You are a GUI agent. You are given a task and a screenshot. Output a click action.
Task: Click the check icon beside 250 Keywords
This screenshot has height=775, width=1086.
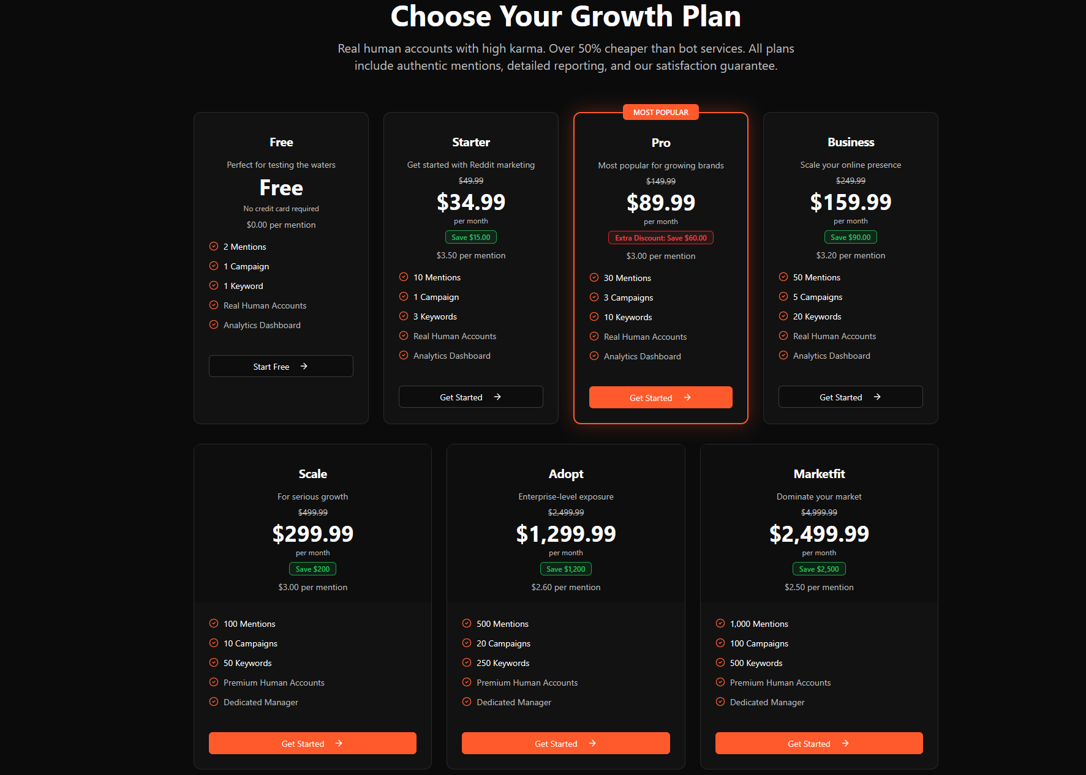pyautogui.click(x=467, y=662)
